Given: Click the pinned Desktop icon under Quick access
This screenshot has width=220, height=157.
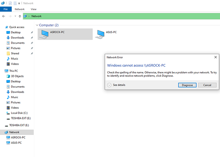Looking at the screenshot, I should click(x=8, y=32).
